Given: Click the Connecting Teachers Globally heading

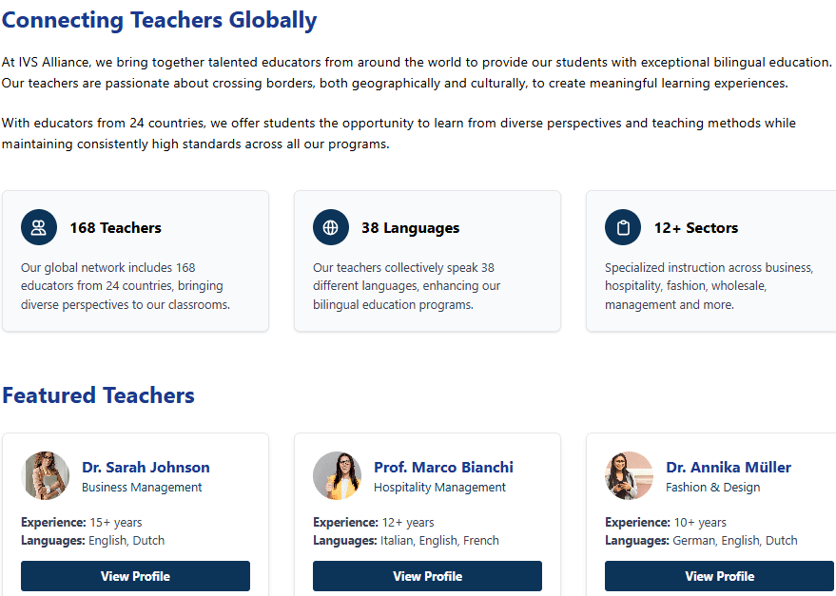Looking at the screenshot, I should point(160,20).
